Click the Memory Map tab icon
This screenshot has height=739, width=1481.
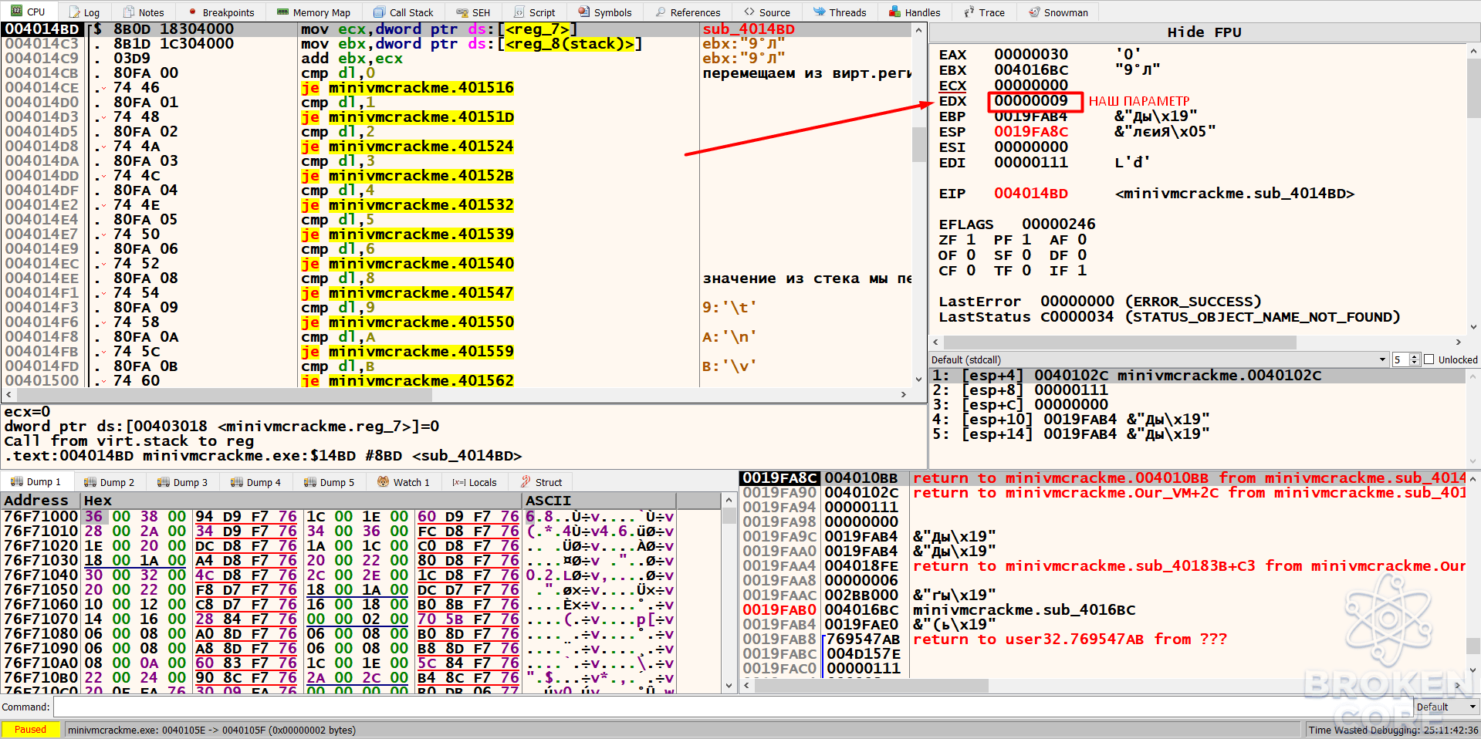tap(282, 12)
